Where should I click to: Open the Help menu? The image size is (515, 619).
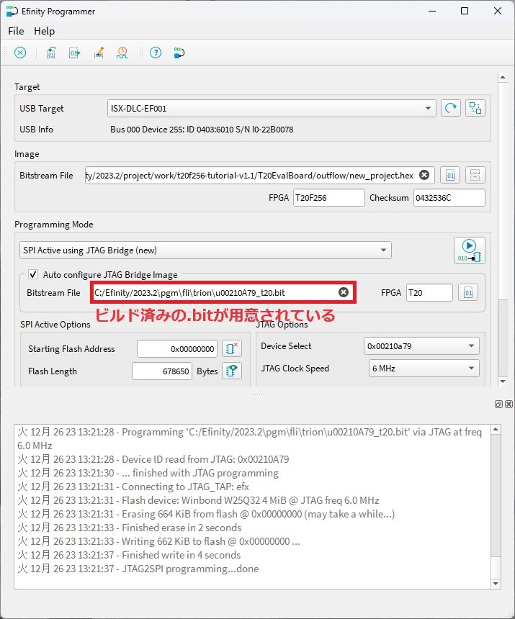[44, 31]
